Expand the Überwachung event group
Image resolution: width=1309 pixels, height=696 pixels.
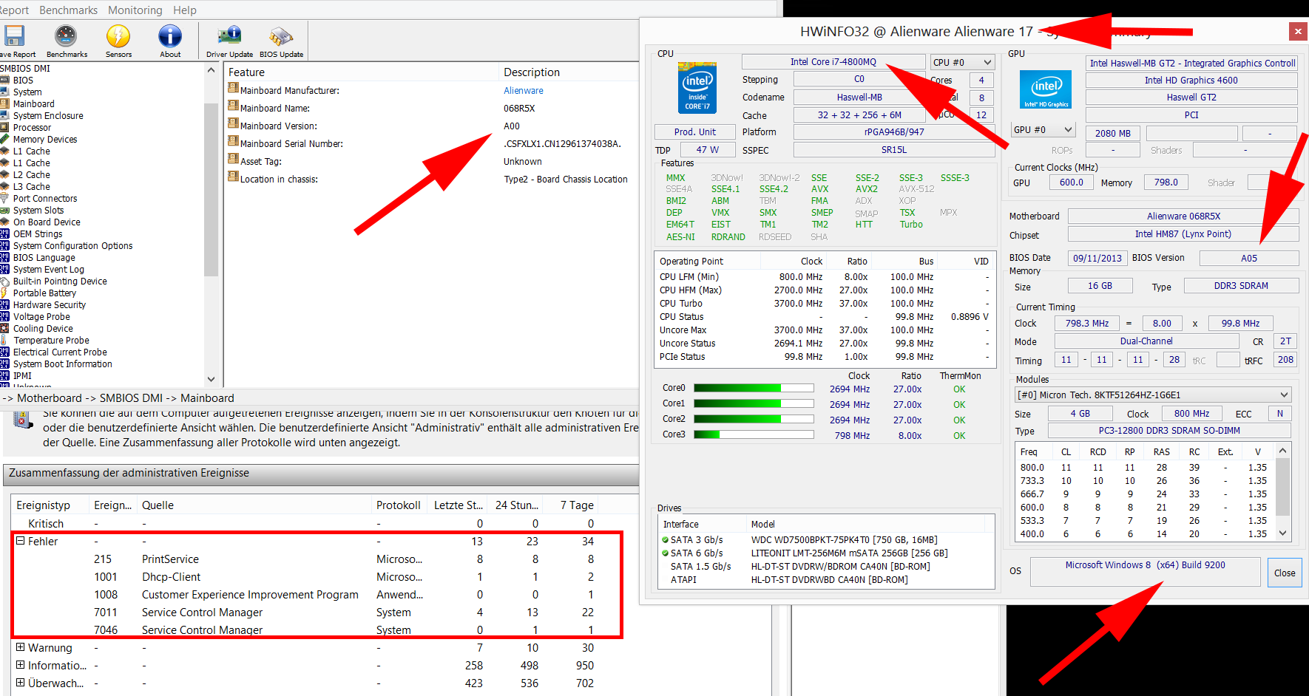tap(21, 683)
